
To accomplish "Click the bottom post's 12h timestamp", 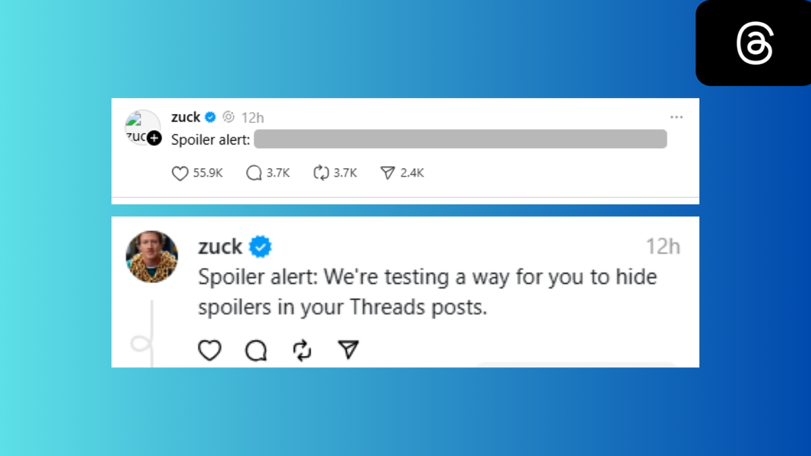I will (x=662, y=247).
